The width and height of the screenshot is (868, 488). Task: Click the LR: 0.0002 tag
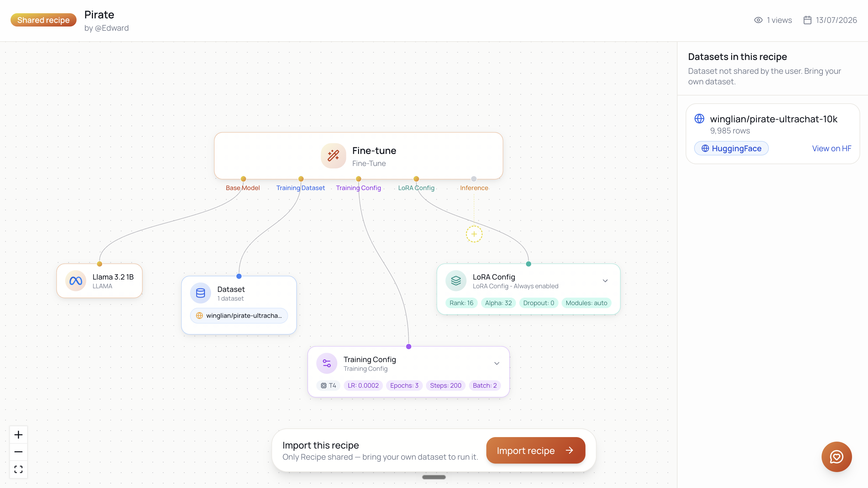(363, 385)
